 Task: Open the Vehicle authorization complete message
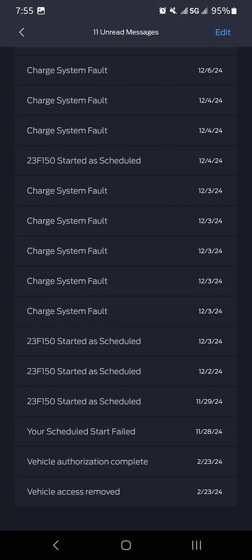pos(126,461)
